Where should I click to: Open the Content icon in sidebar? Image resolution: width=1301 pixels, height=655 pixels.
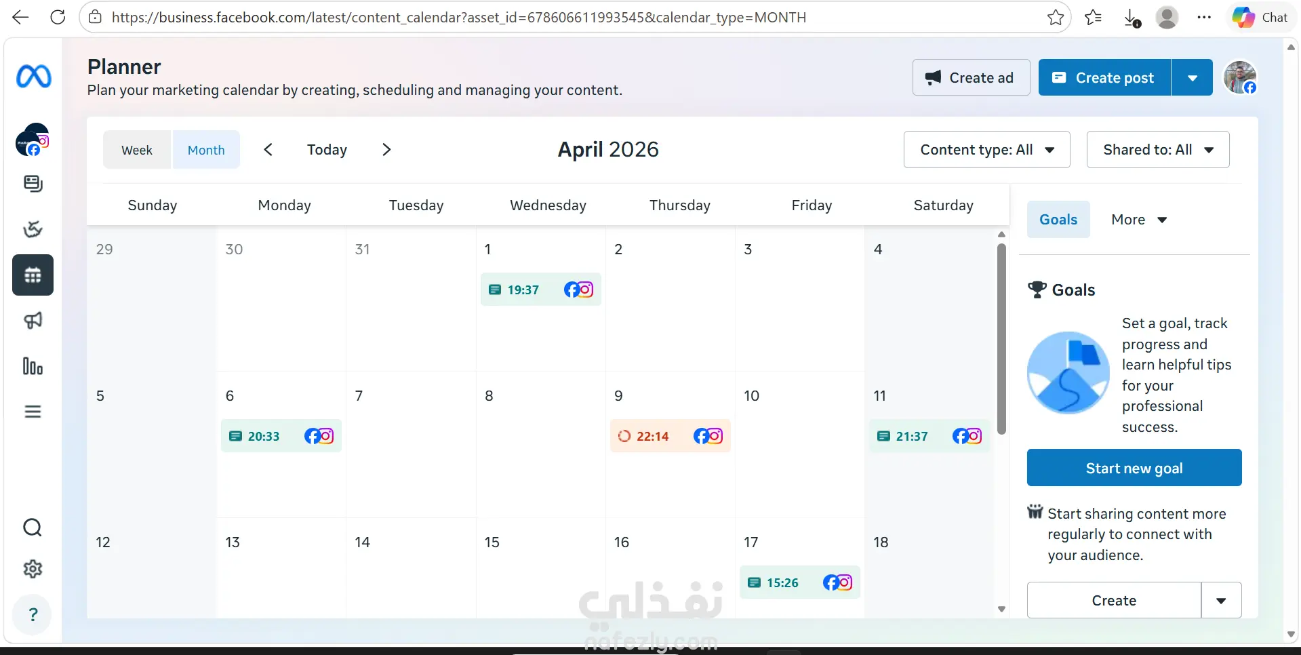tap(33, 184)
